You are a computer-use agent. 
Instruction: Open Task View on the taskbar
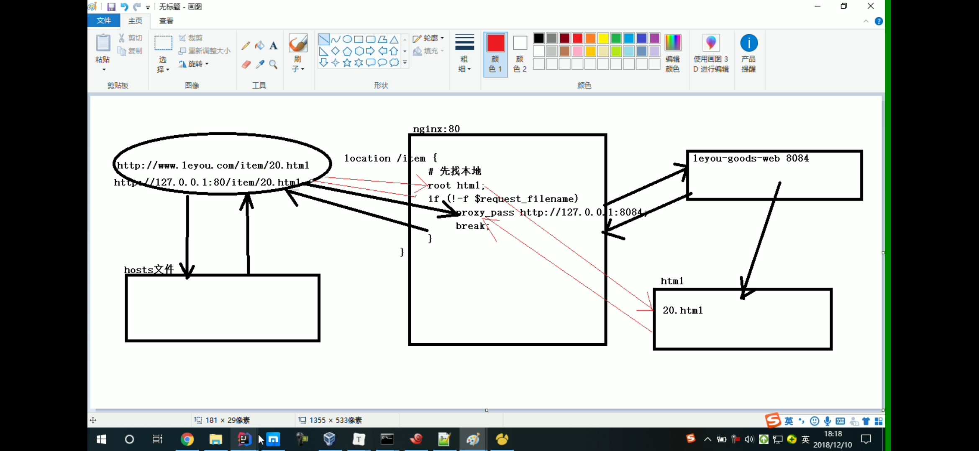(x=158, y=439)
